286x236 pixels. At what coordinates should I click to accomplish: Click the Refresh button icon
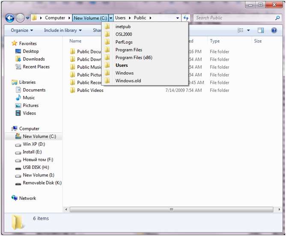pos(186,18)
